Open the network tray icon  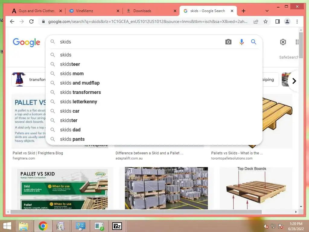tap(273, 226)
